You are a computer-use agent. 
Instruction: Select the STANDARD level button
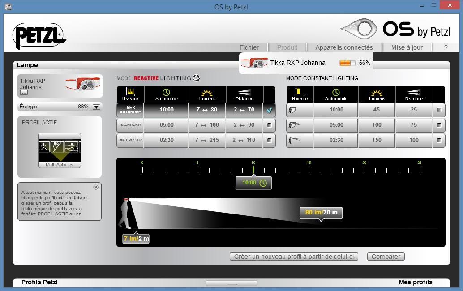(x=130, y=125)
